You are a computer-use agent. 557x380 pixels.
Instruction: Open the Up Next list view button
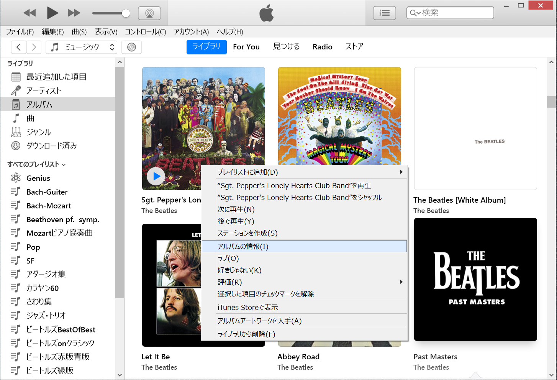[x=385, y=13]
